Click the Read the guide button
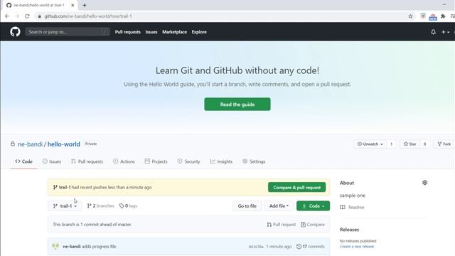Image resolution: width=455 pixels, height=256 pixels. [237, 105]
